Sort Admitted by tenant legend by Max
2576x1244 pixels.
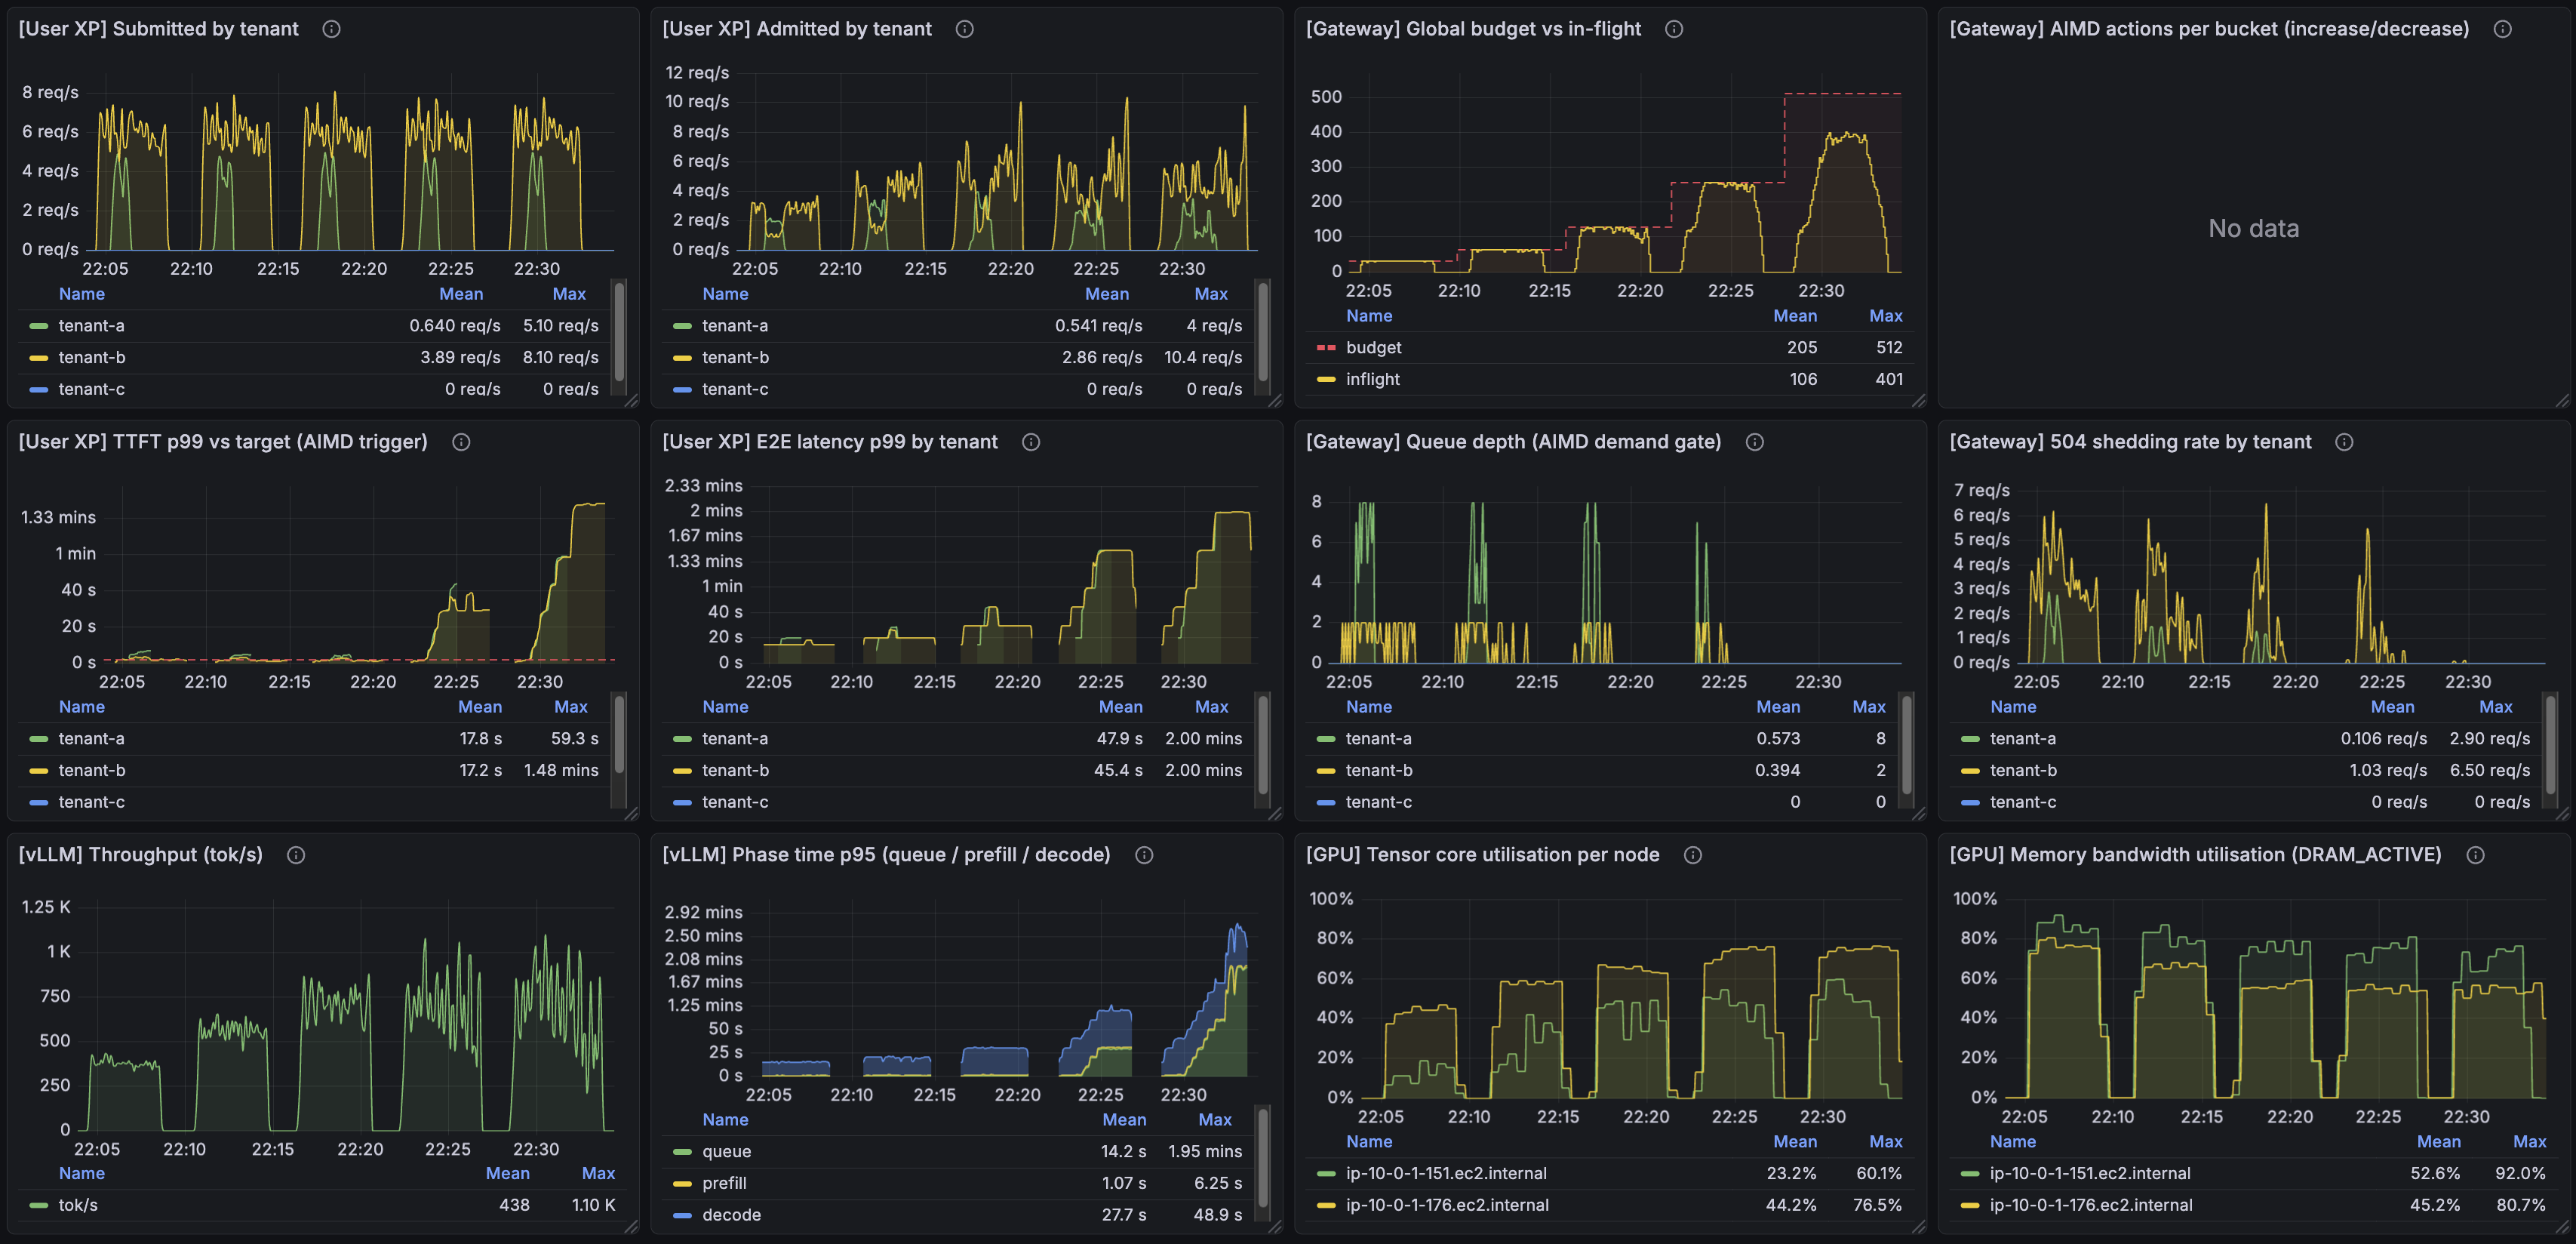[1210, 294]
